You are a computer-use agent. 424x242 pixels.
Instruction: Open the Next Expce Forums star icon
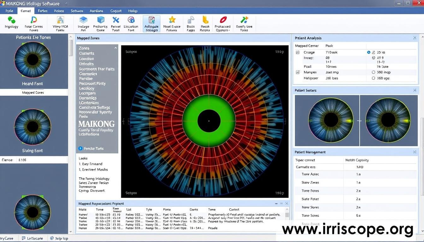[172, 22]
